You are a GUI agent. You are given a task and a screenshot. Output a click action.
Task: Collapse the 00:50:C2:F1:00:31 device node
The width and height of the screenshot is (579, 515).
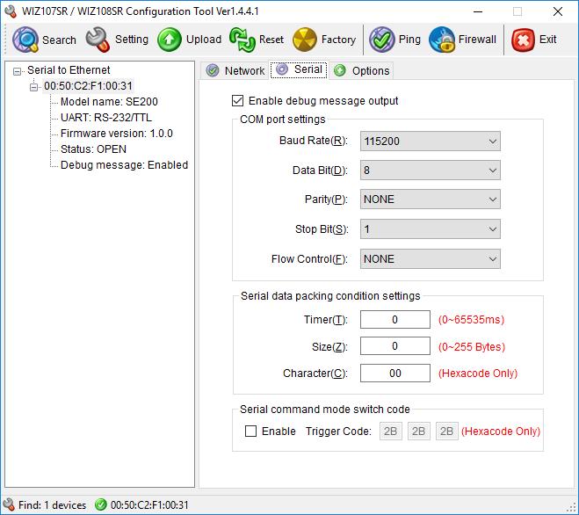33,87
